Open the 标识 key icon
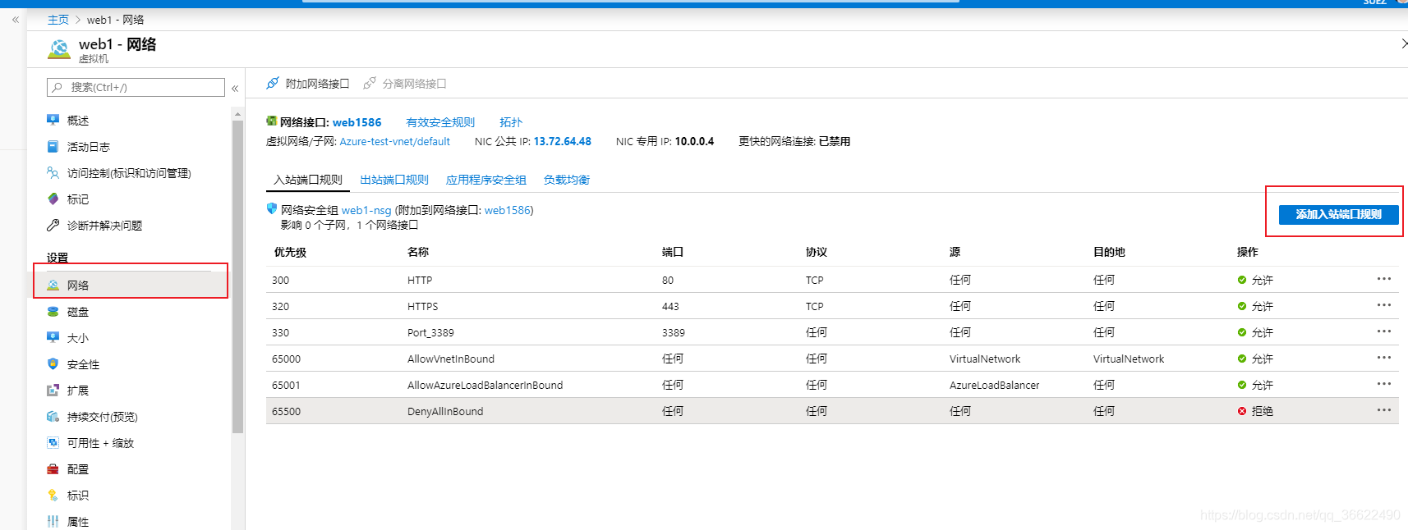The image size is (1408, 530). 53,495
